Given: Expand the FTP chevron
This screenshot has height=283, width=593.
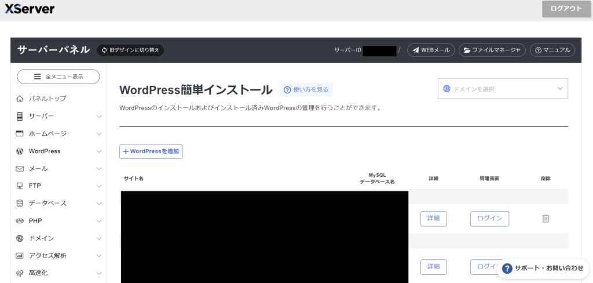Looking at the screenshot, I should tap(99, 186).
